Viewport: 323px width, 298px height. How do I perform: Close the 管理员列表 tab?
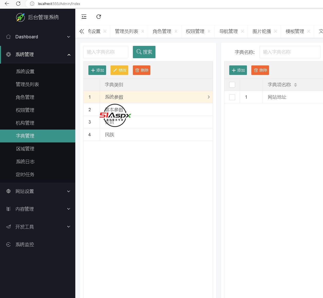click(143, 31)
